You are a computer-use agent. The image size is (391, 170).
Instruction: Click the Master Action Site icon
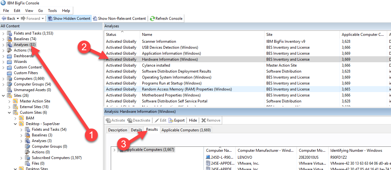click(x=15, y=101)
